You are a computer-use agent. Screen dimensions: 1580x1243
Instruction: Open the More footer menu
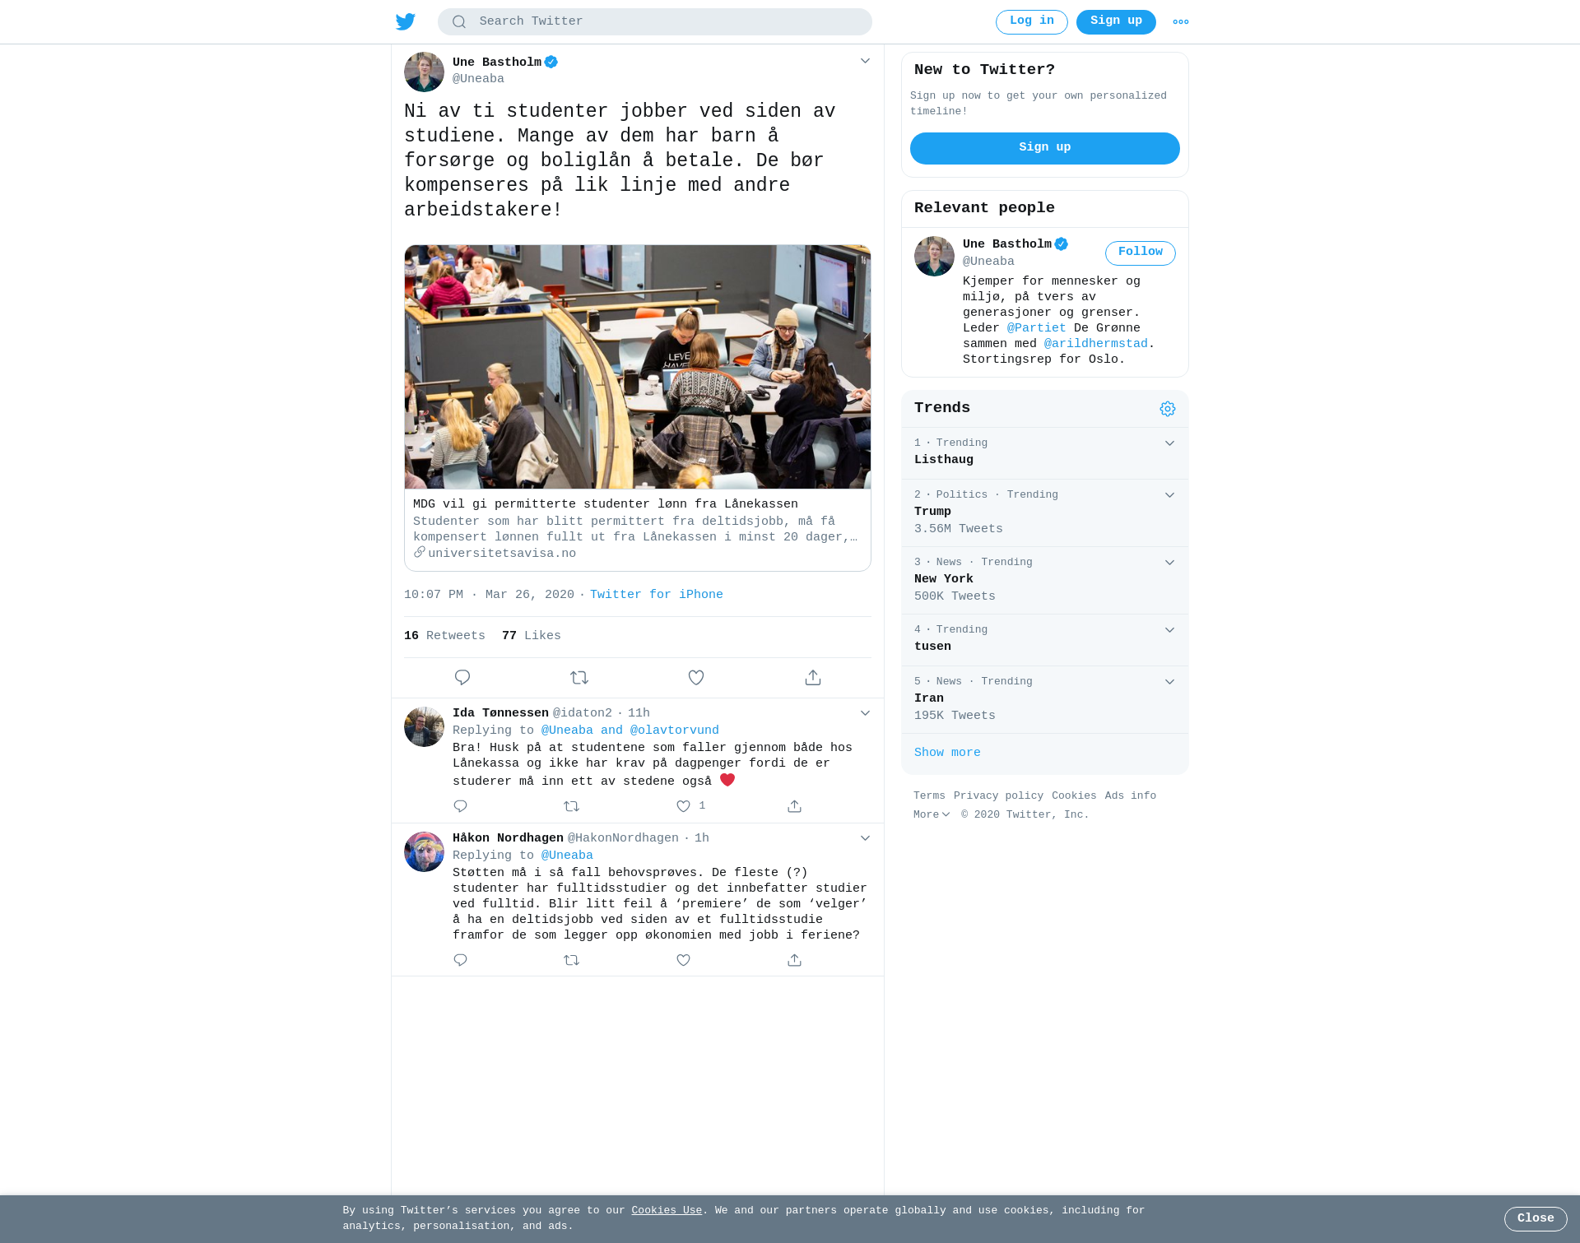click(932, 814)
